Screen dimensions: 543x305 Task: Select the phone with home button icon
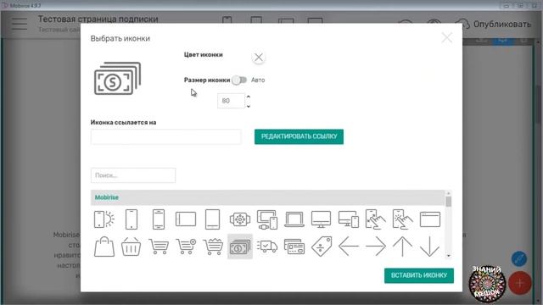pos(159,219)
